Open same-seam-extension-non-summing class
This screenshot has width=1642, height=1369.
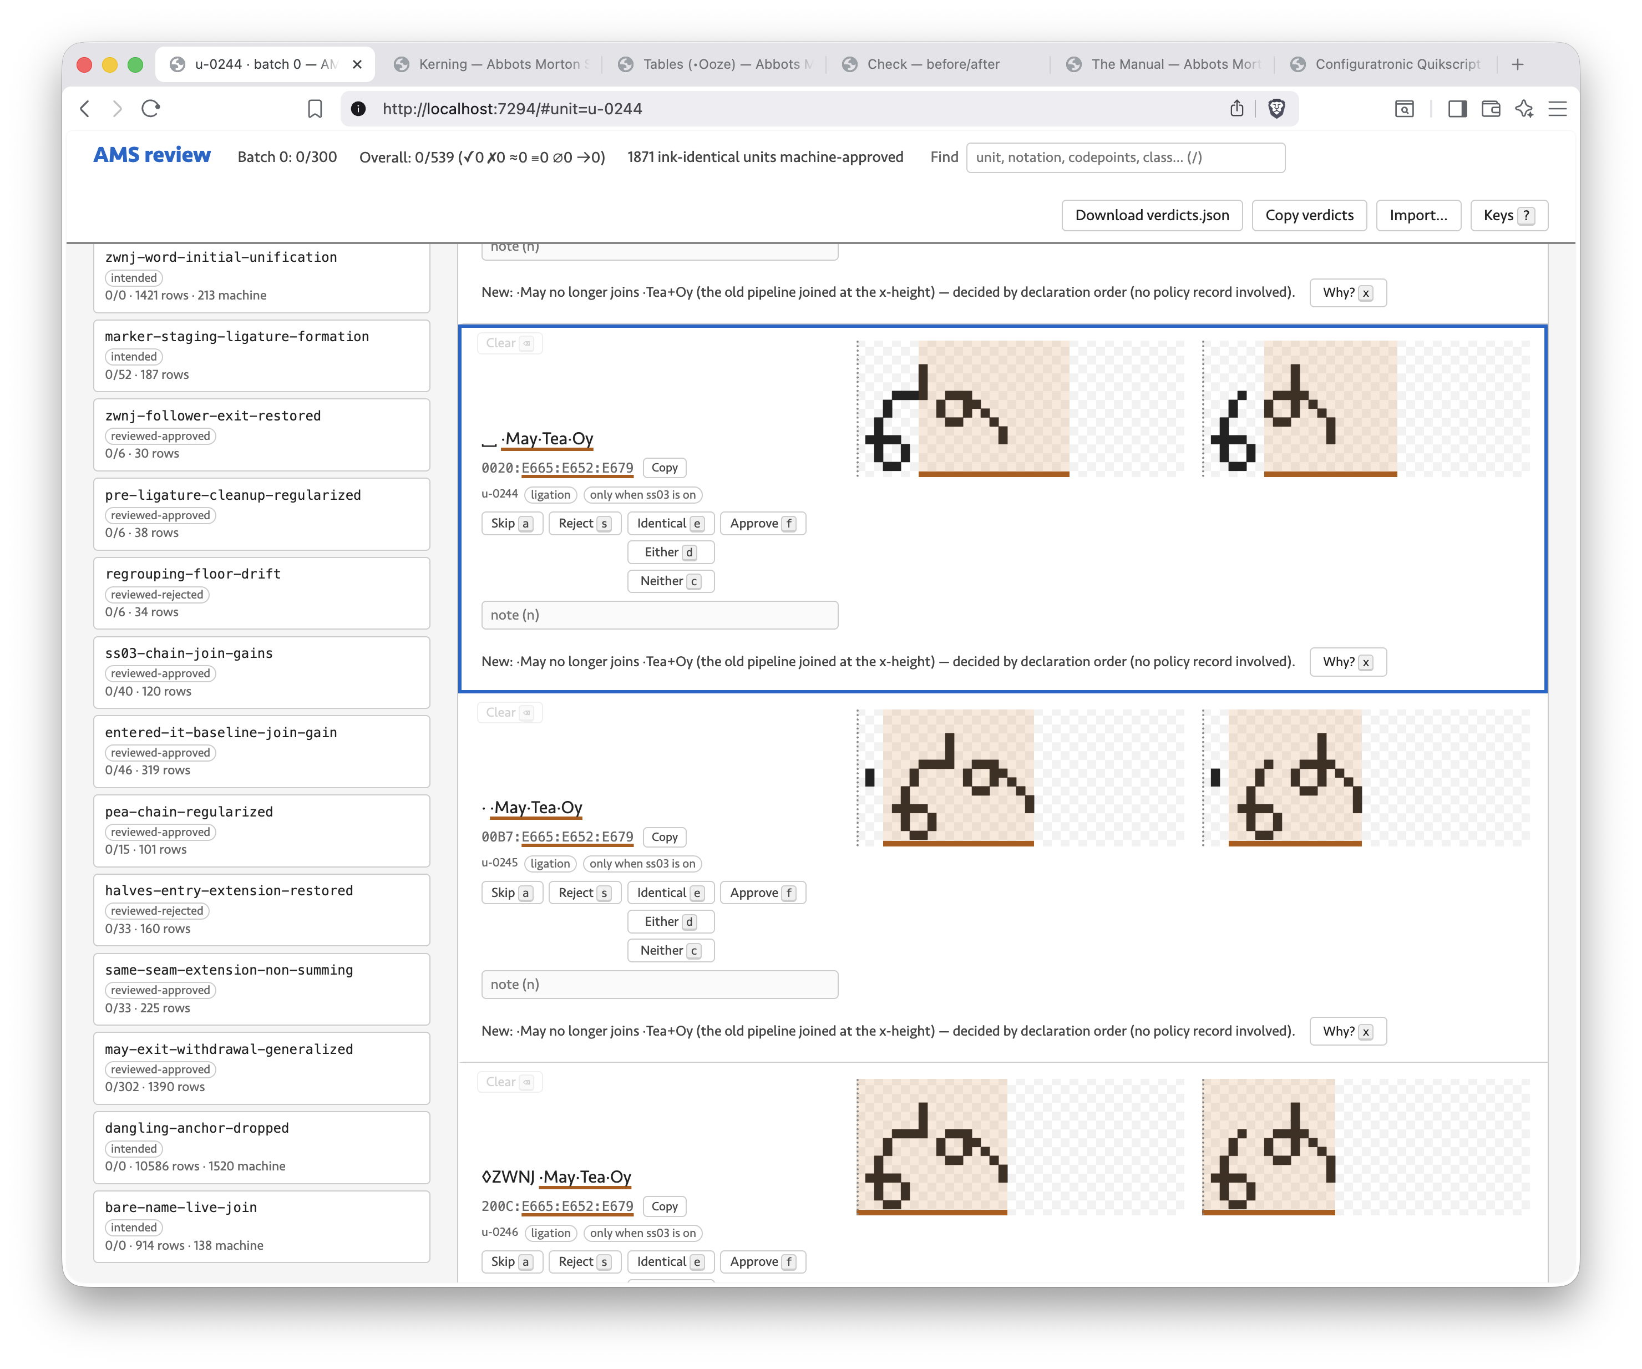(x=261, y=989)
